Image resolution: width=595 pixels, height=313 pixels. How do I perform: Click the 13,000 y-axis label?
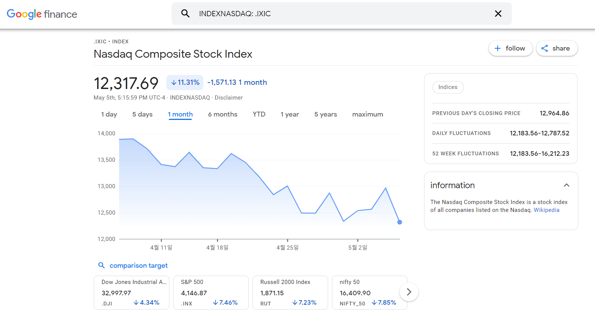coord(106,186)
